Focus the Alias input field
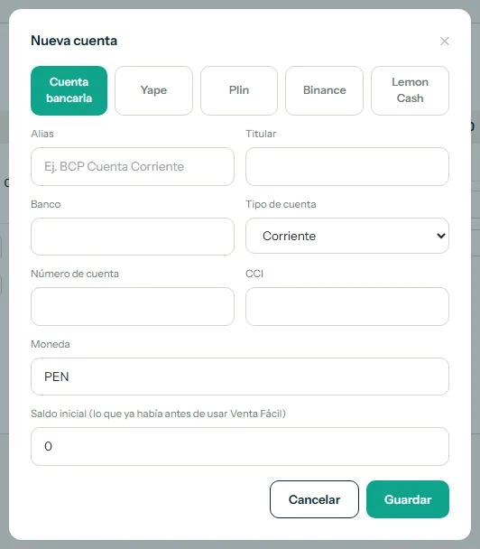This screenshot has width=480, height=549. click(133, 167)
